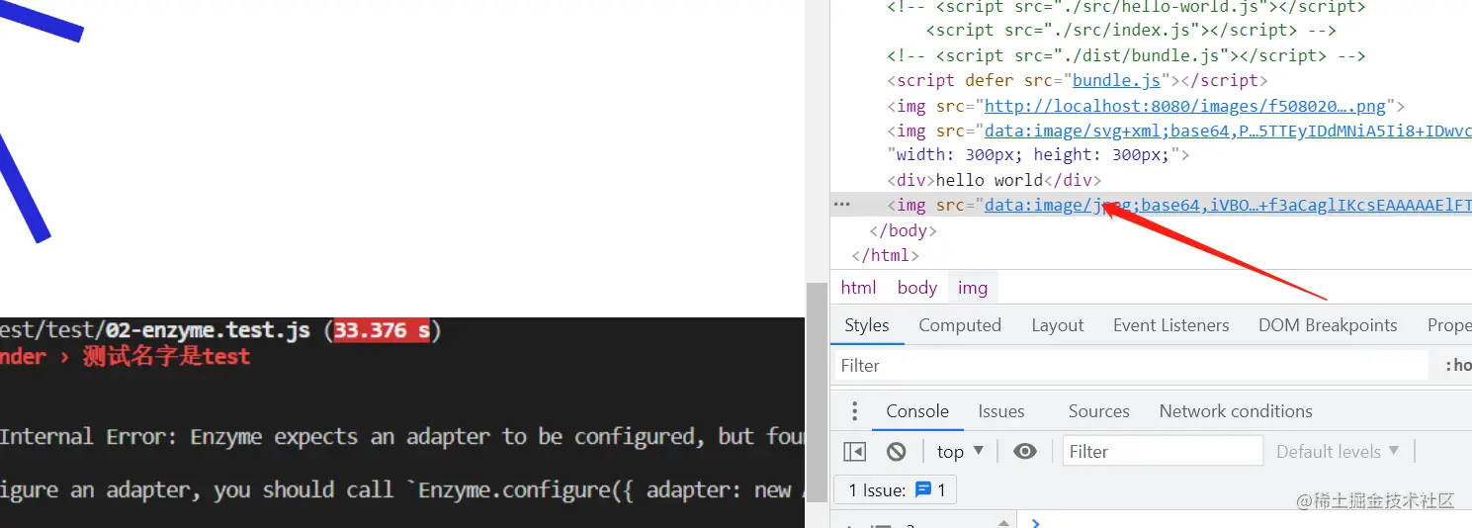This screenshot has height=528, width=1472.
Task: Focus the console Filter field
Action: pyautogui.click(x=1162, y=452)
